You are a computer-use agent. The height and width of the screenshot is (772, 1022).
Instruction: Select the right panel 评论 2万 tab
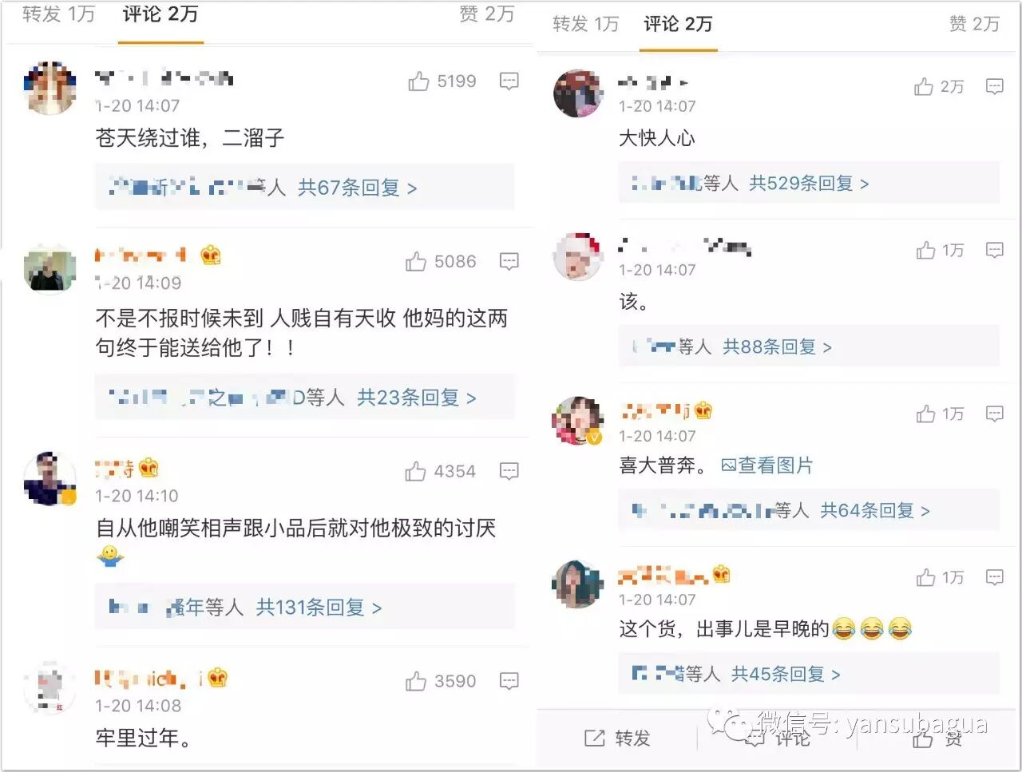point(678,24)
